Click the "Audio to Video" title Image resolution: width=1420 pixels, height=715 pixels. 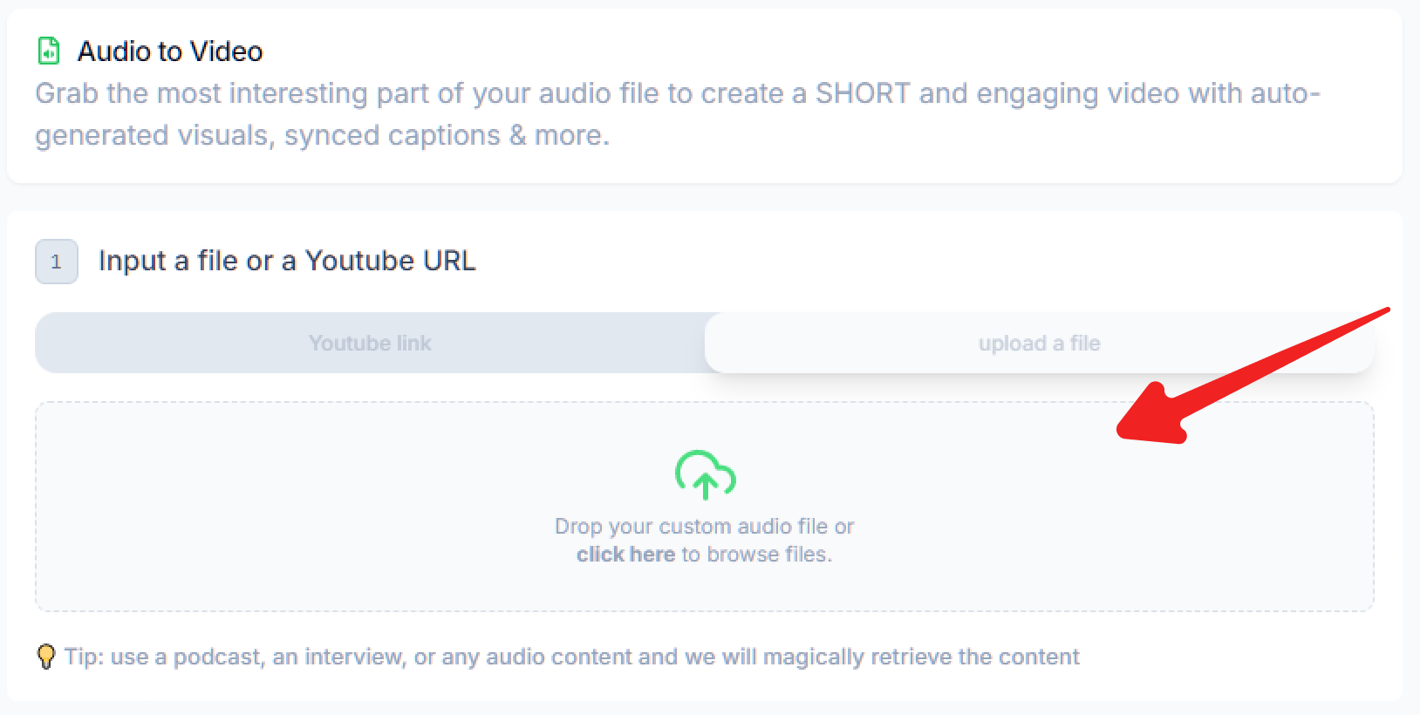[170, 51]
